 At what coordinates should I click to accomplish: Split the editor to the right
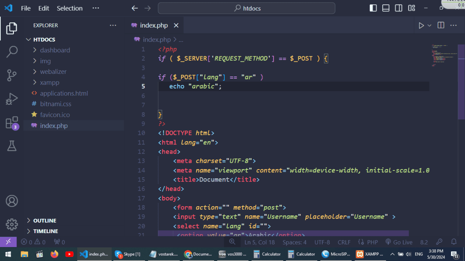[x=441, y=25]
